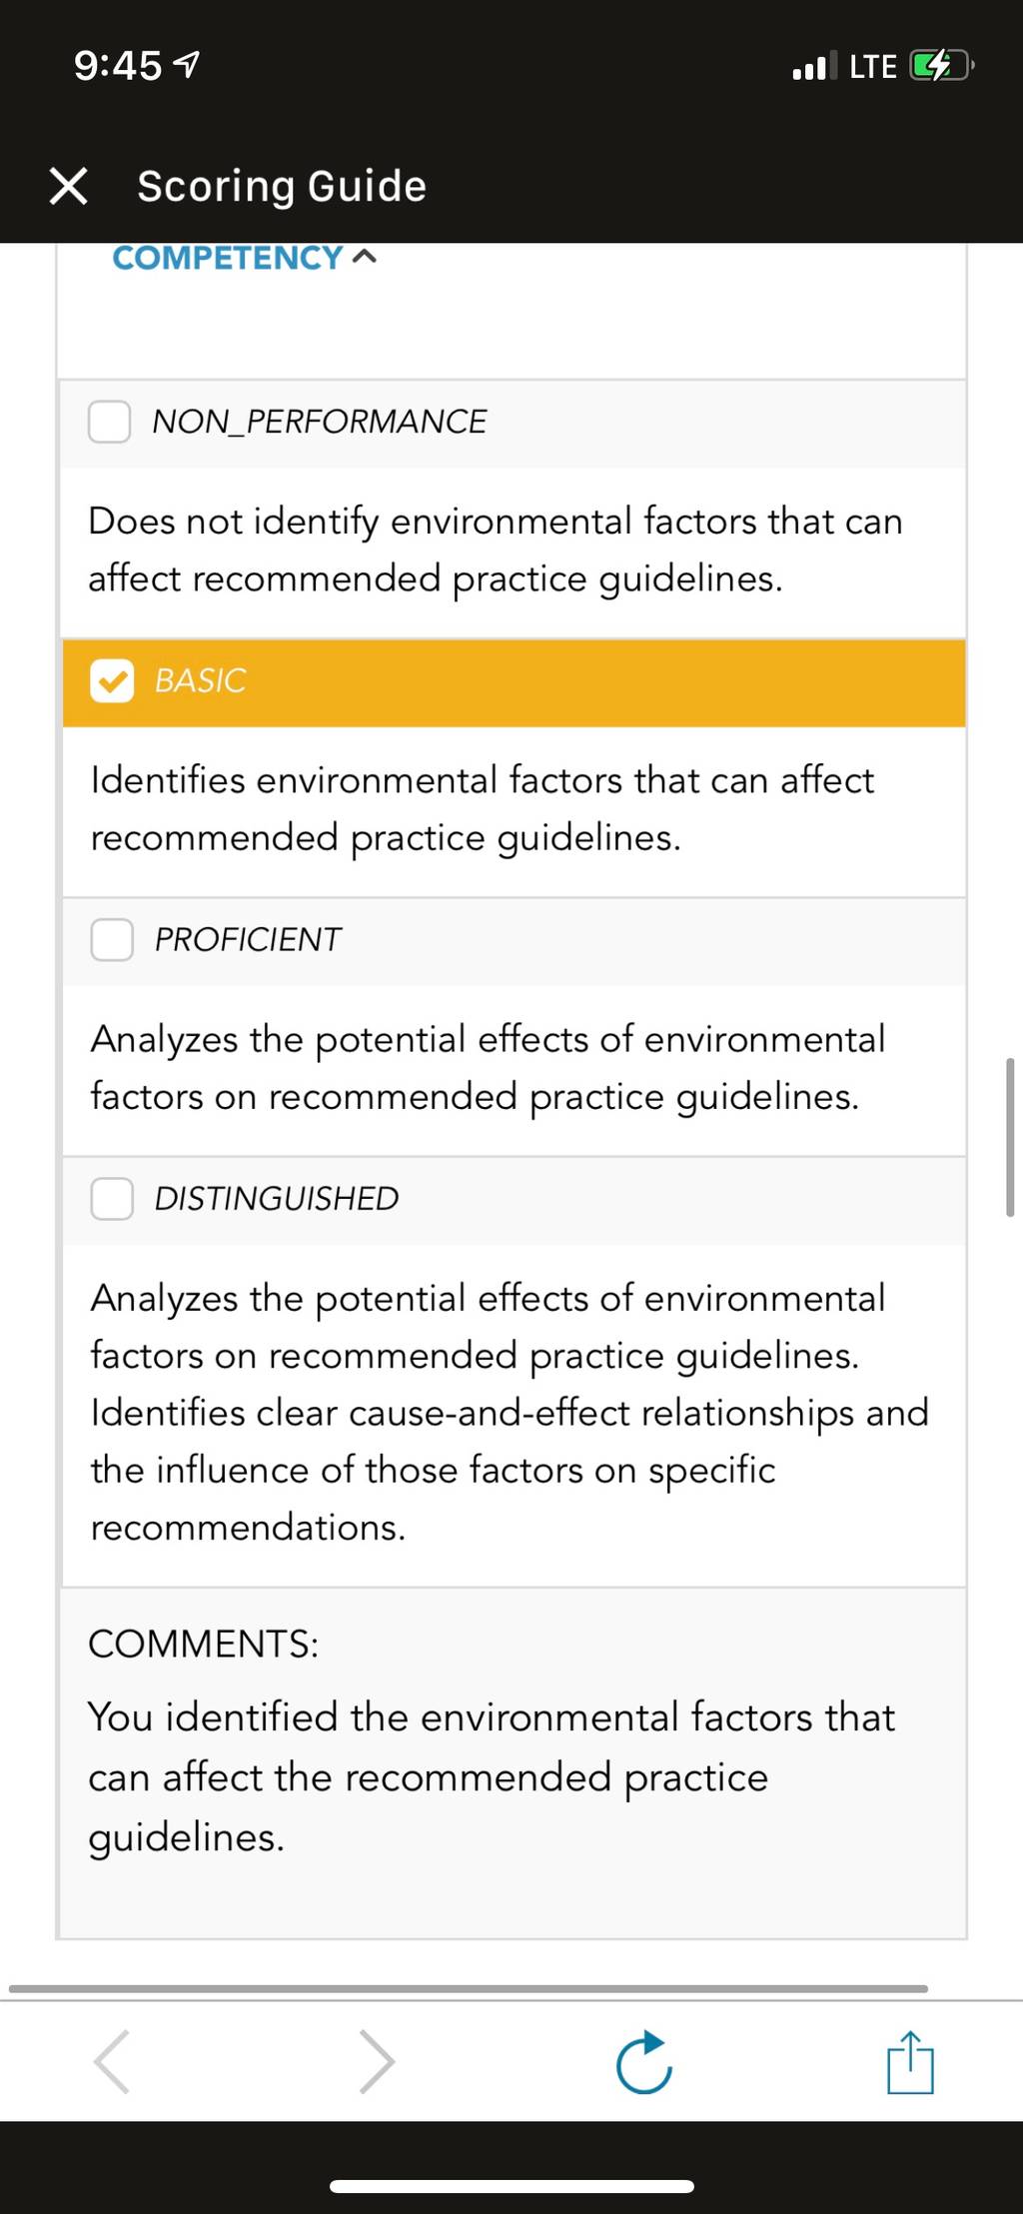Tap the Scoring Guide title

pos(282,186)
